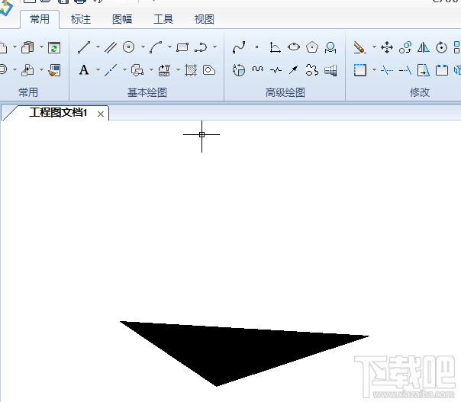Select the Rectangle drawing tool

[x=182, y=47]
